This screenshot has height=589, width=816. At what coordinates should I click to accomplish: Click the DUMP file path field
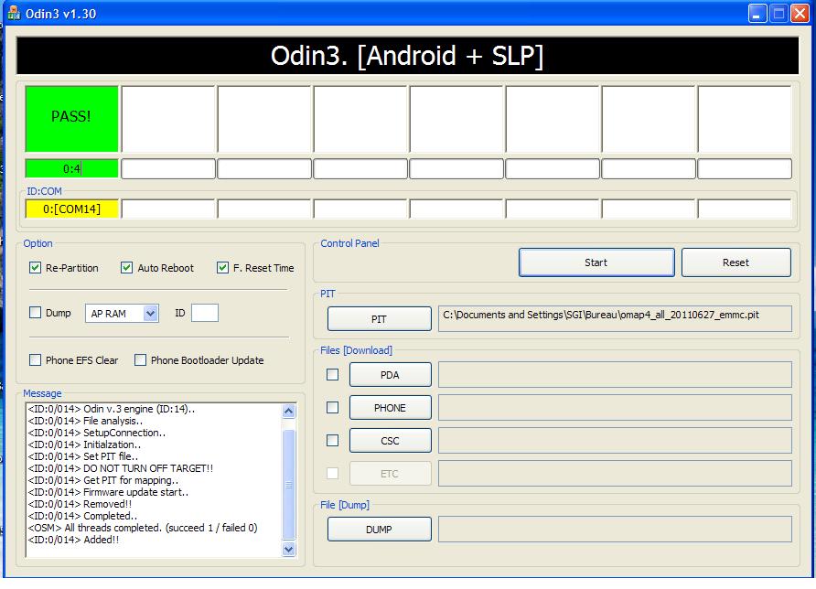tap(615, 530)
